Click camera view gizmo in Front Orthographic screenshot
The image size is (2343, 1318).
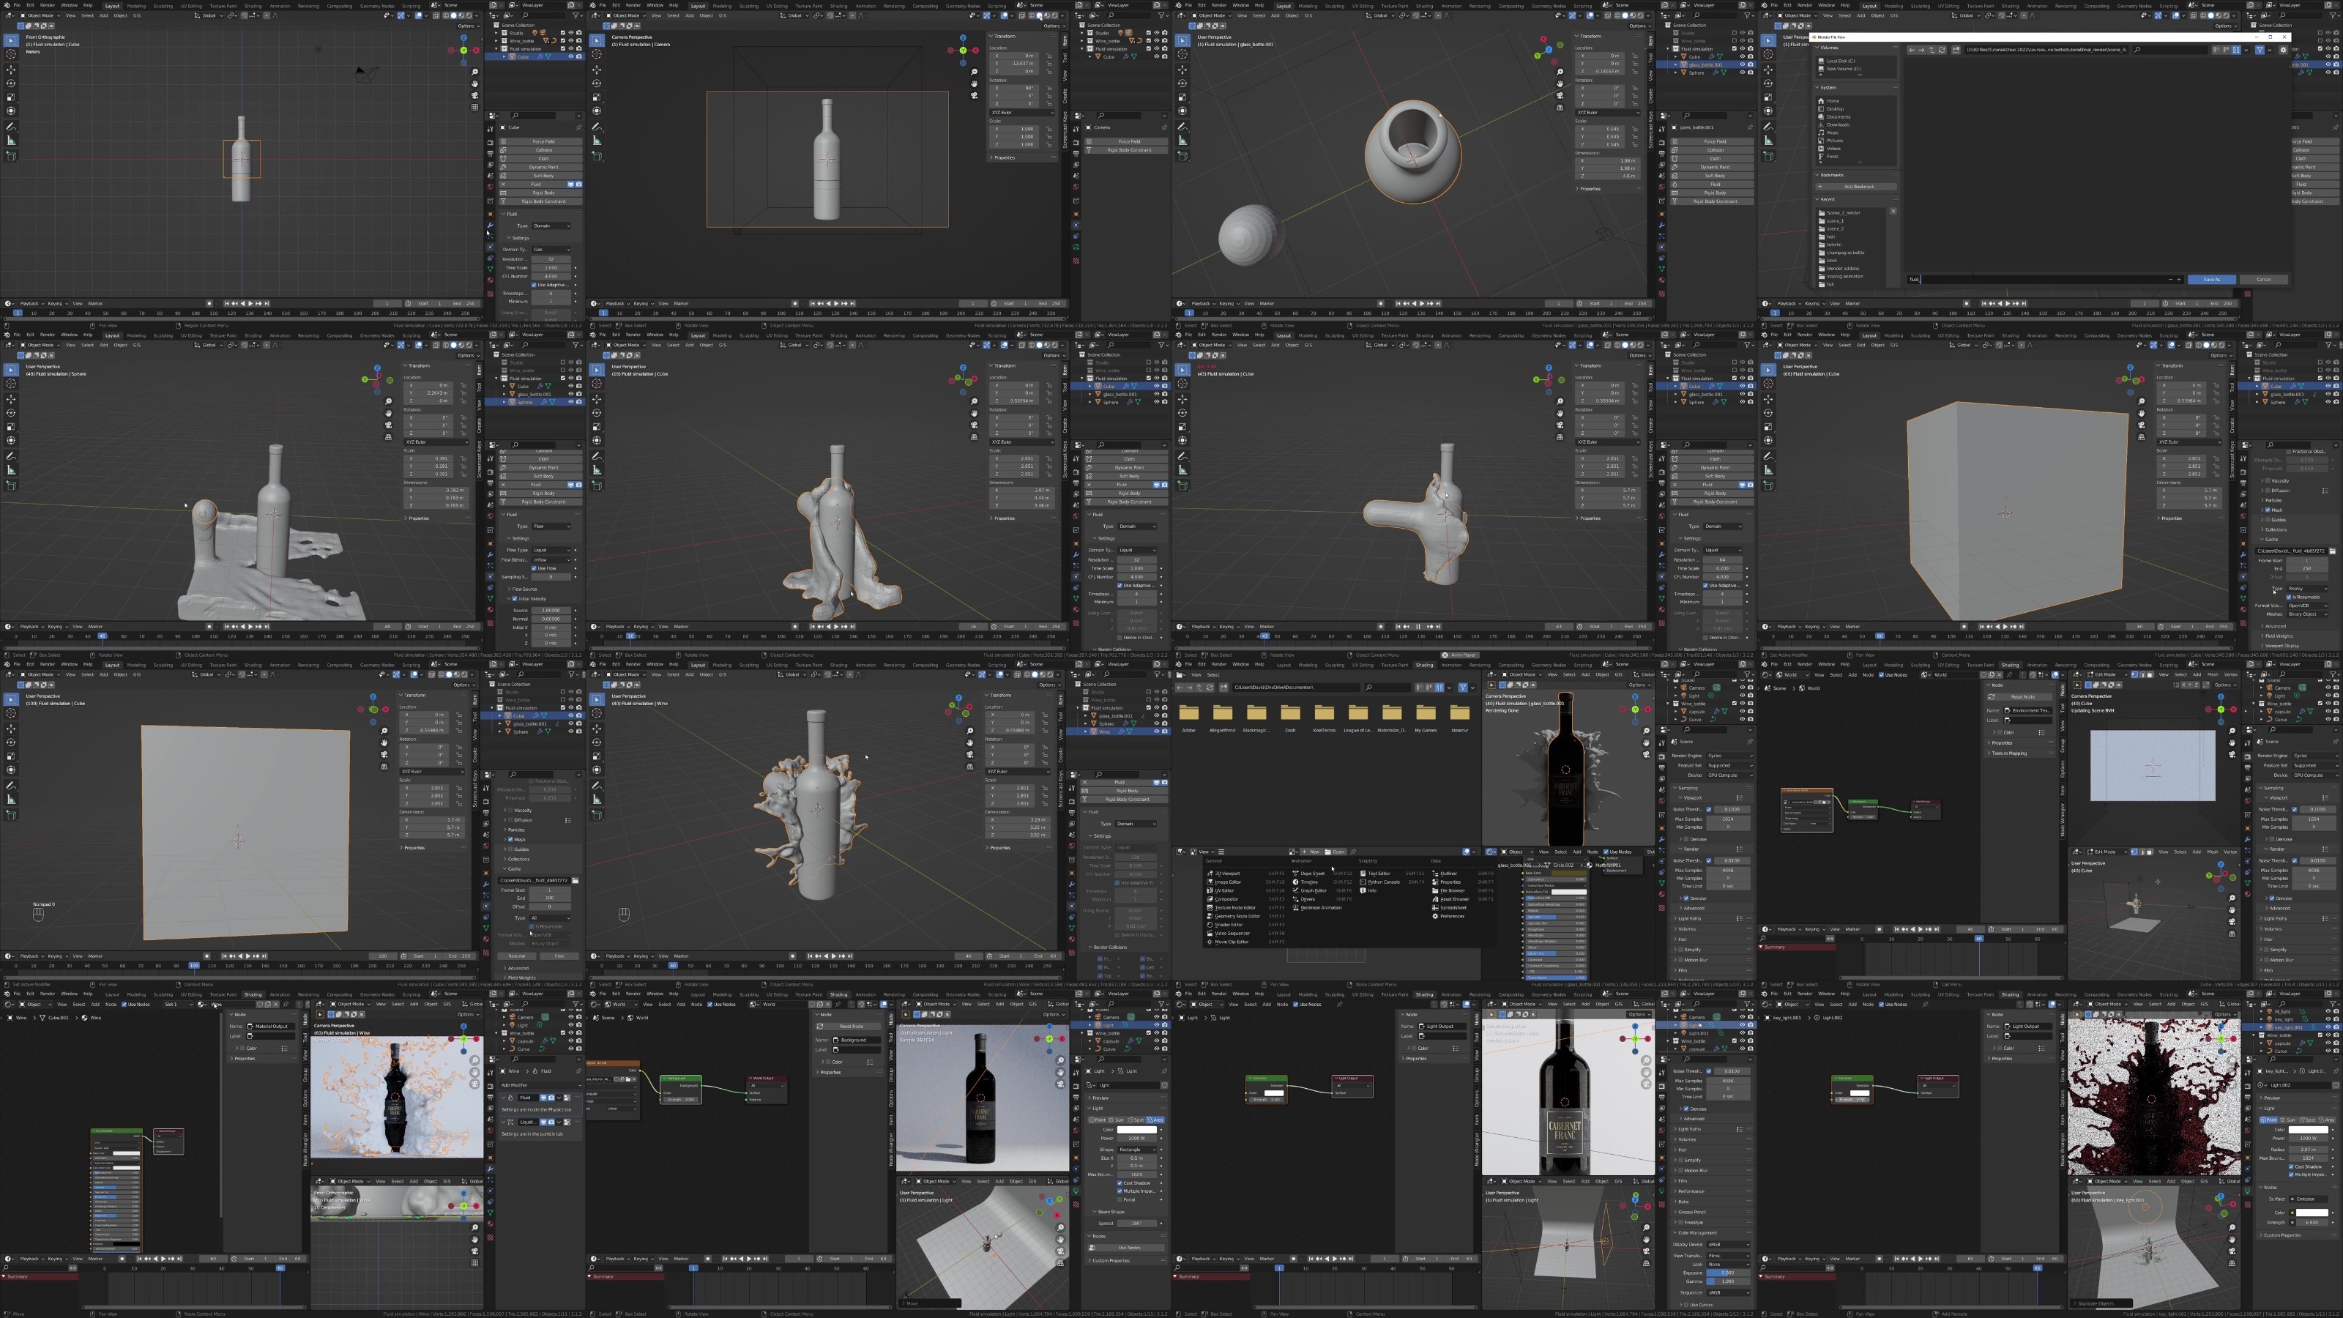pyautogui.click(x=474, y=95)
